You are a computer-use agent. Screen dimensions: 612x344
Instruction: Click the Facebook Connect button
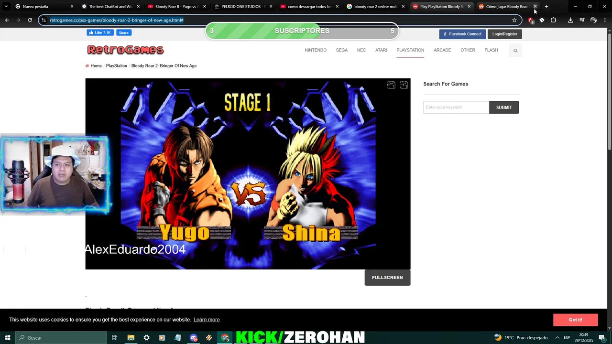tap(462, 34)
